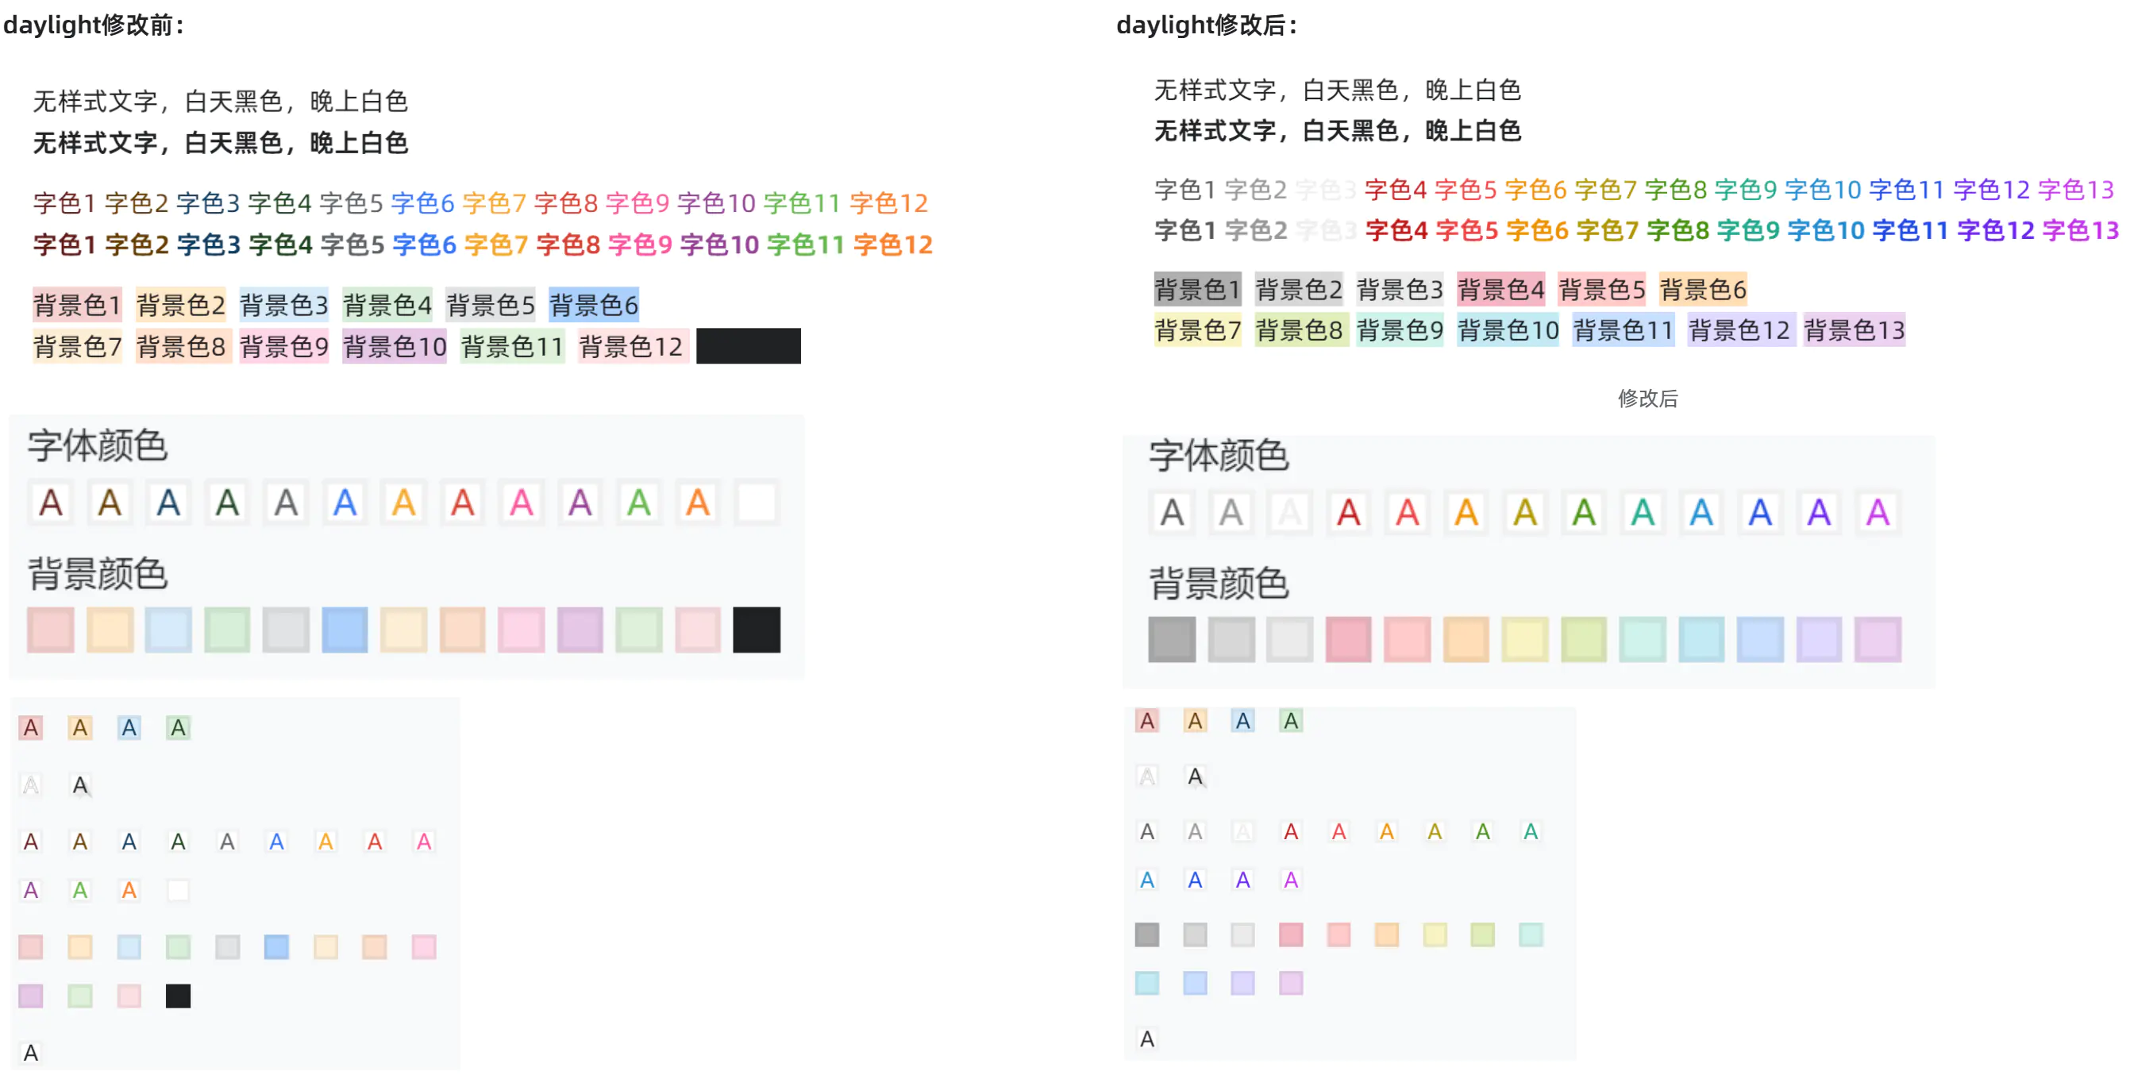The image size is (2130, 1079).
Task: Pick saturated blue background swatch in left large palette
Action: pyautogui.click(x=345, y=629)
